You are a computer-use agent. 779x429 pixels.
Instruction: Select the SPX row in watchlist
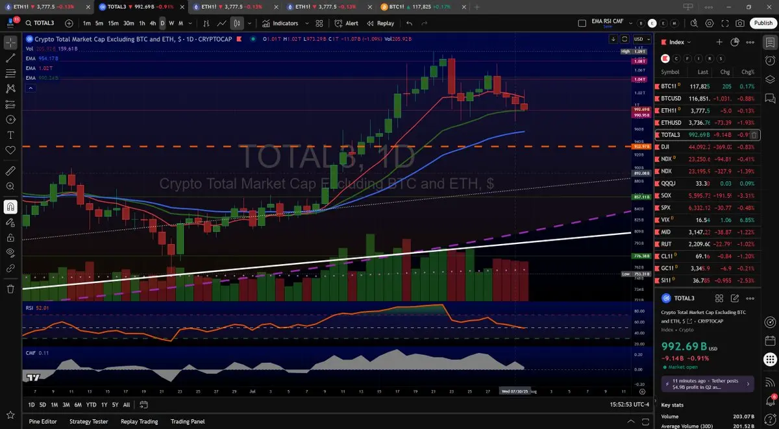click(707, 208)
